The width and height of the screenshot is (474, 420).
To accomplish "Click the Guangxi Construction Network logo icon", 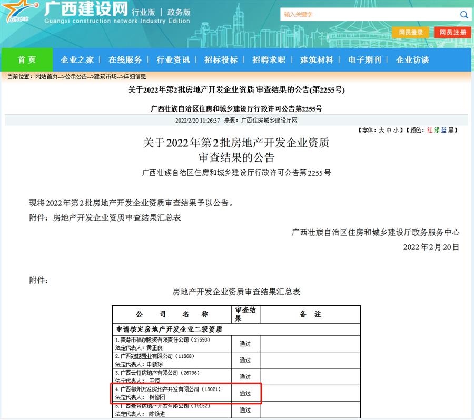I will (x=18, y=13).
